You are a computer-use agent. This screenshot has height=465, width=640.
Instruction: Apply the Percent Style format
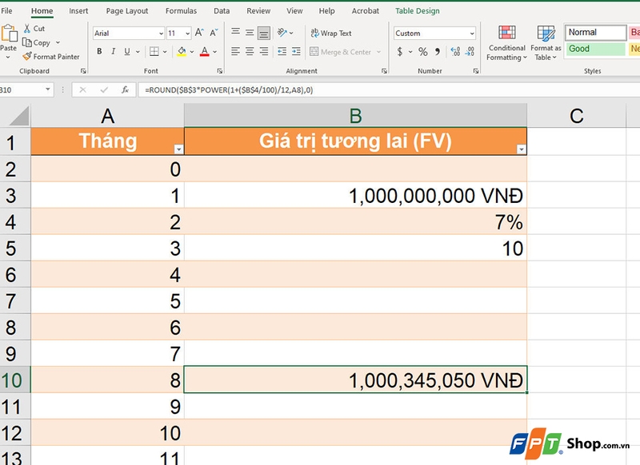[x=422, y=51]
